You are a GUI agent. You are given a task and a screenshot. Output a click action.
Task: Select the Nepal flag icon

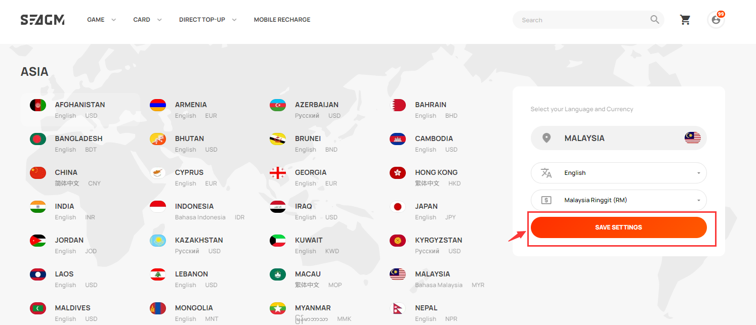pyautogui.click(x=398, y=308)
